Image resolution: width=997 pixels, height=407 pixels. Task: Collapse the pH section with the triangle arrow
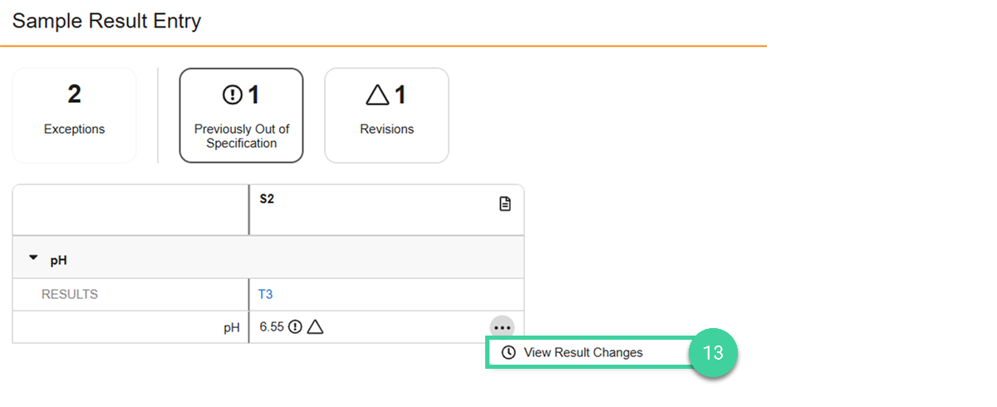tap(33, 259)
